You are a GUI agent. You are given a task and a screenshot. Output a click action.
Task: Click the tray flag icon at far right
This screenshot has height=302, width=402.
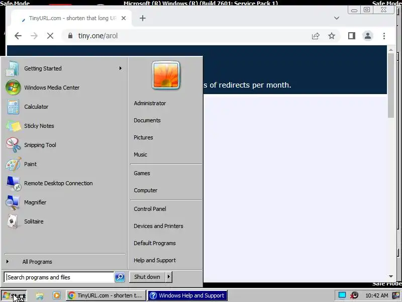point(396,295)
